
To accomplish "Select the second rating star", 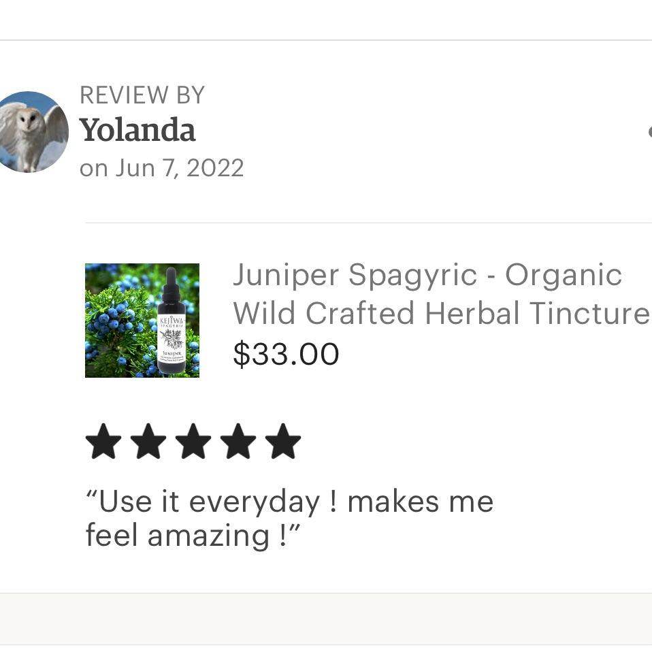I will click(148, 442).
